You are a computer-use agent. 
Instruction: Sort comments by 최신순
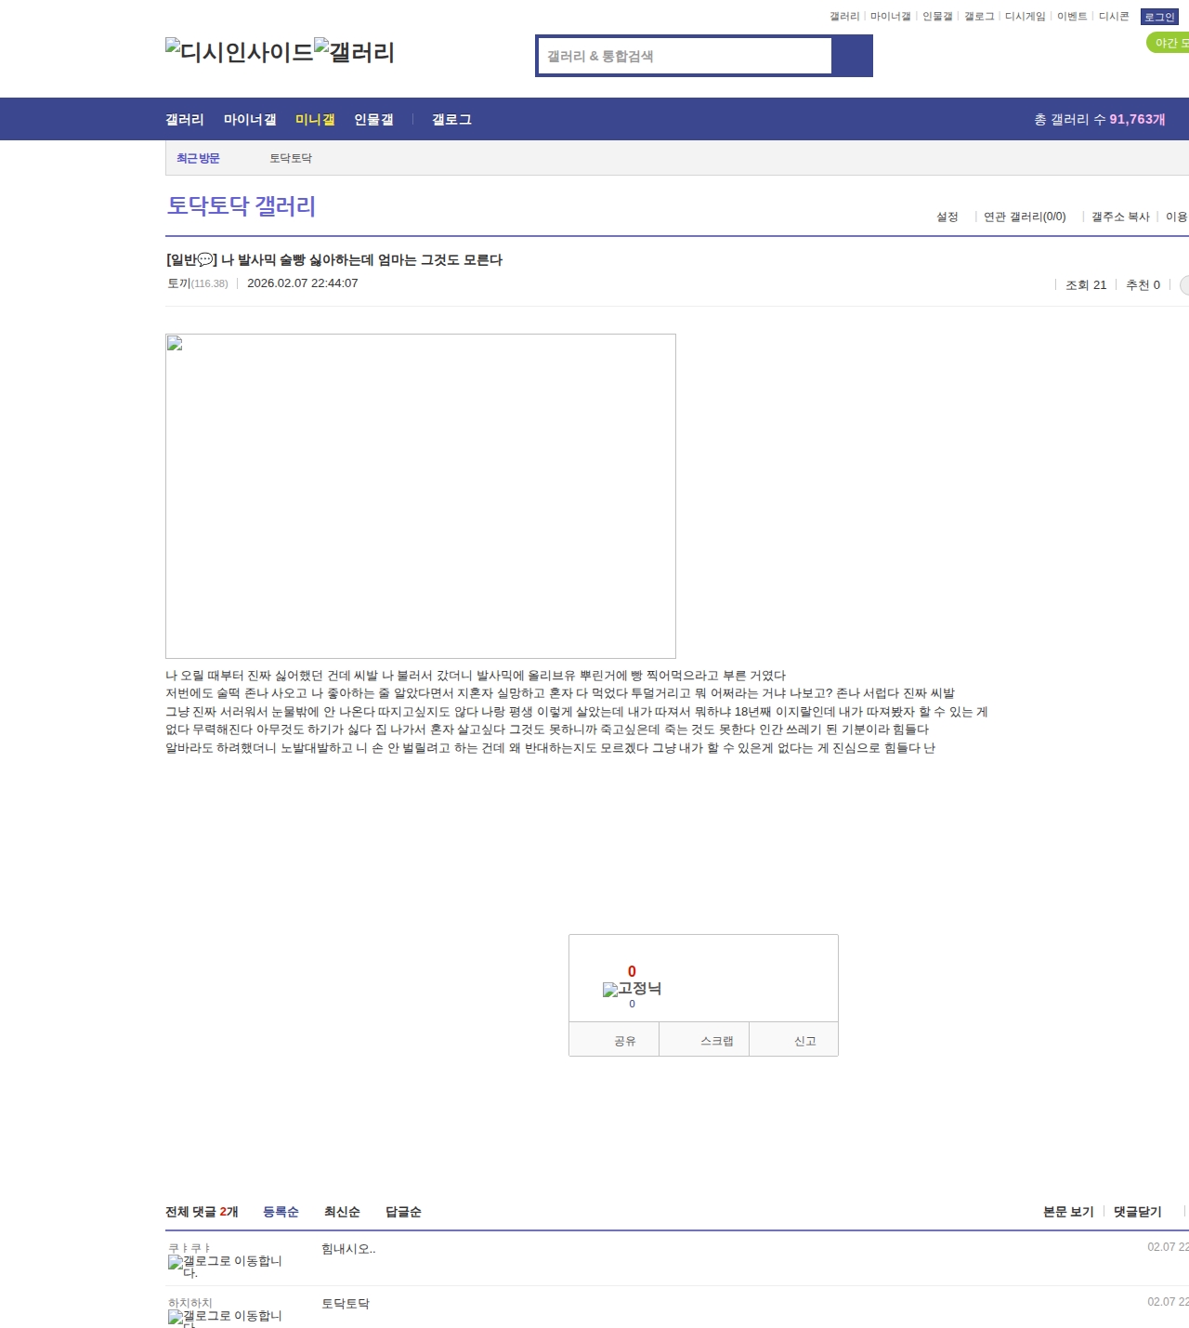[x=342, y=1212]
